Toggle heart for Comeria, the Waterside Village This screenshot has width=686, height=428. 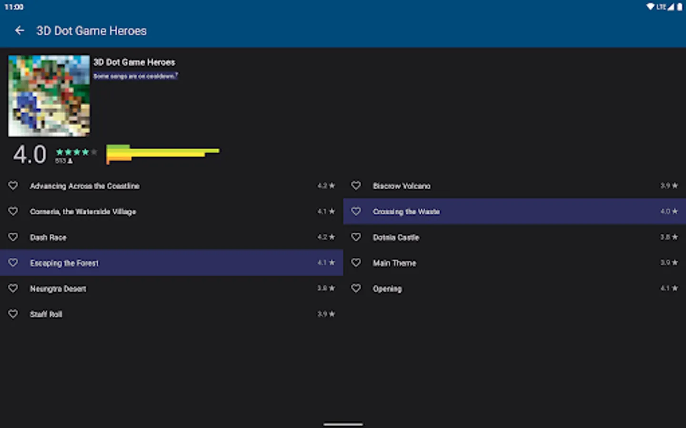coord(13,211)
